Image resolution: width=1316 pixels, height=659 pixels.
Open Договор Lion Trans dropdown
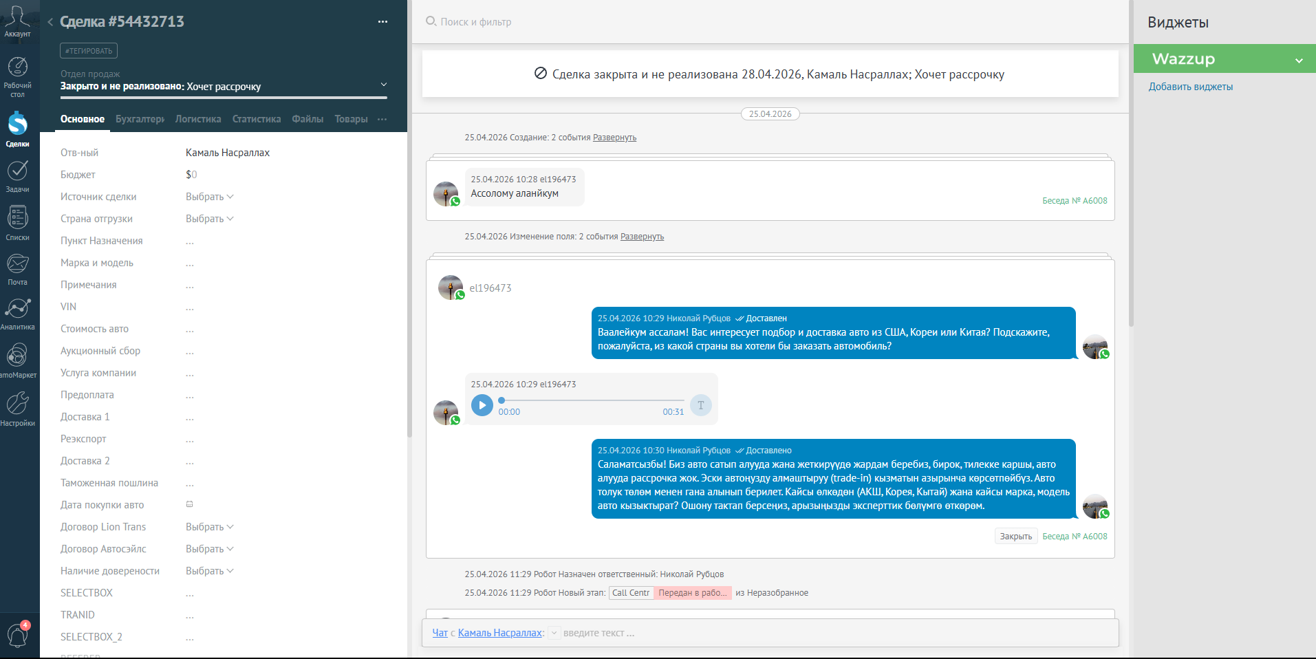click(210, 527)
